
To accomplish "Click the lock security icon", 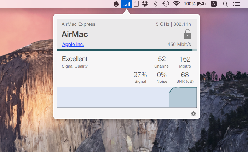I will (188, 34).
